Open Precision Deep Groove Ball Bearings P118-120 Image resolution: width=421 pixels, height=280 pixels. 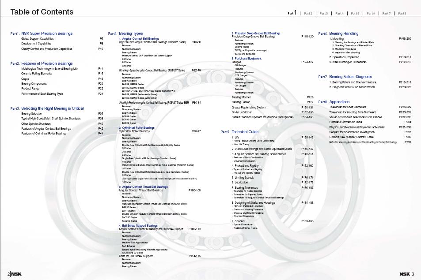[254, 37]
